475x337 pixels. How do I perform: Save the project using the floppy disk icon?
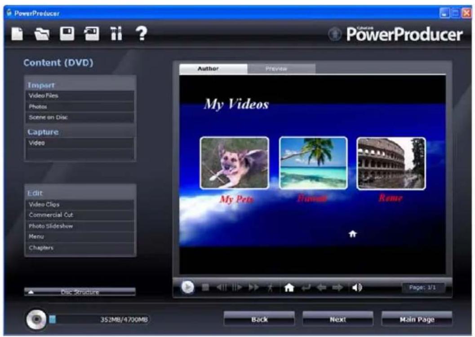(x=67, y=33)
